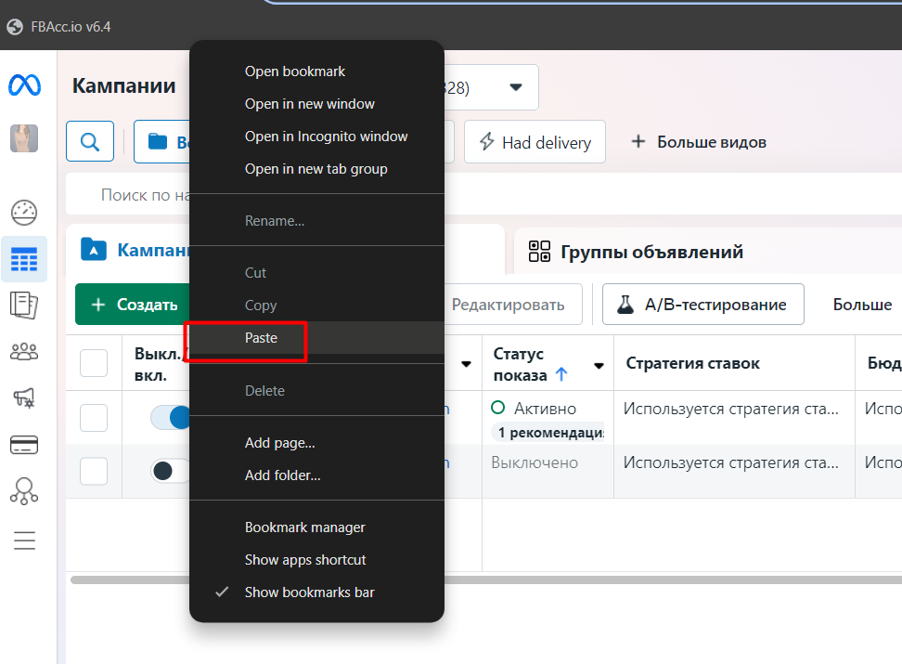Open the account selector dropdown near (328)
The height and width of the screenshot is (664, 902).
[x=516, y=86]
